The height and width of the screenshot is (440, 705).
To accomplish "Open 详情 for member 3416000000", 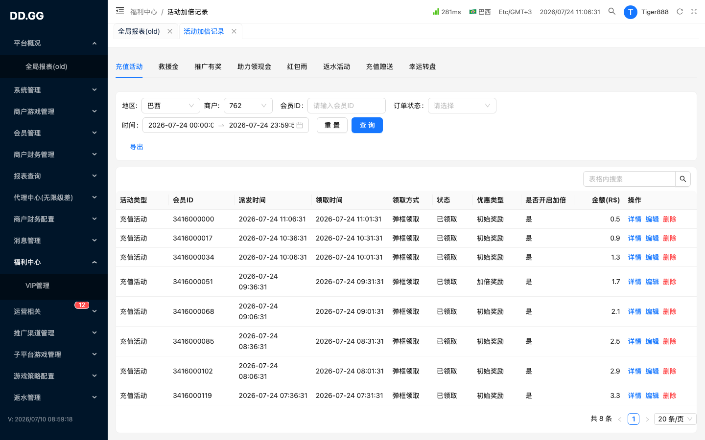I will 634,219.
